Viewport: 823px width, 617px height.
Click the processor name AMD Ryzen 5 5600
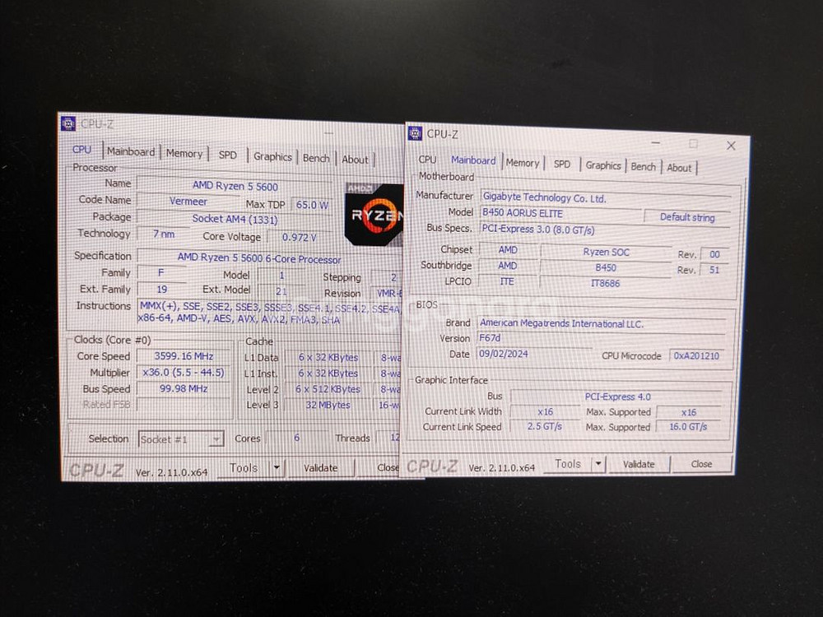(235, 186)
